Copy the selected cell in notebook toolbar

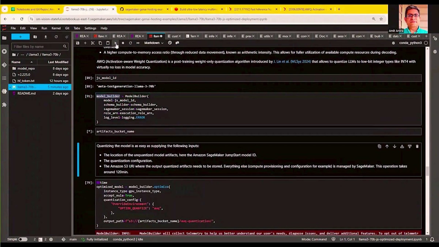coord(100,43)
